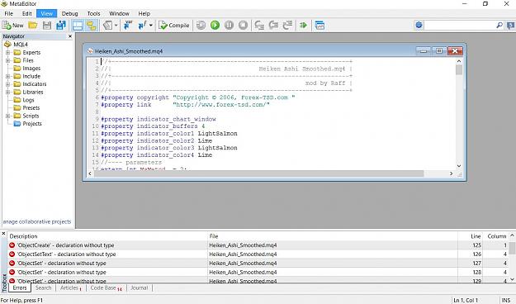Click the Column header in errors list
Viewport: 516px width, 304px height.
pos(496,236)
